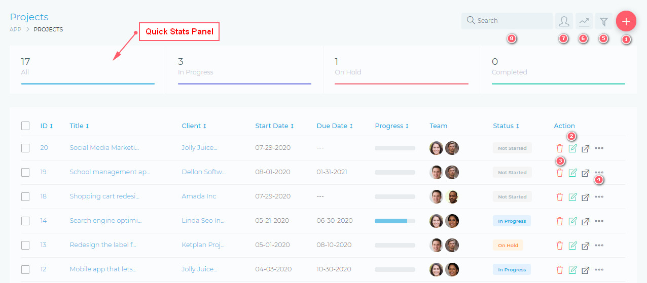Edit the School management project with pencil icon
Image resolution: width=647 pixels, height=283 pixels.
pos(573,173)
